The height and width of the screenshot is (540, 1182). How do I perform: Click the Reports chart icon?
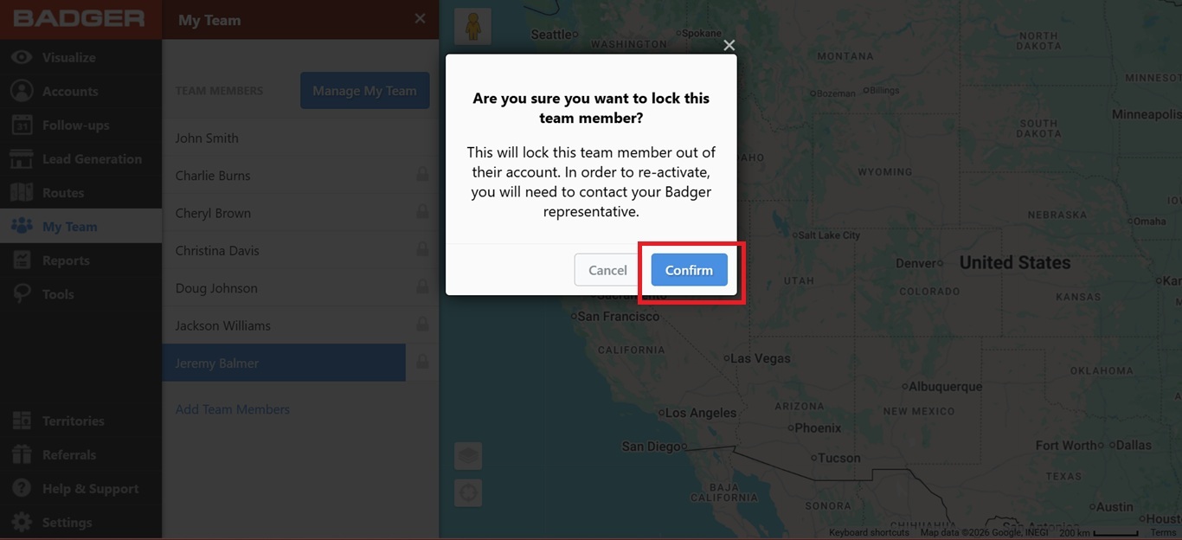(x=22, y=260)
